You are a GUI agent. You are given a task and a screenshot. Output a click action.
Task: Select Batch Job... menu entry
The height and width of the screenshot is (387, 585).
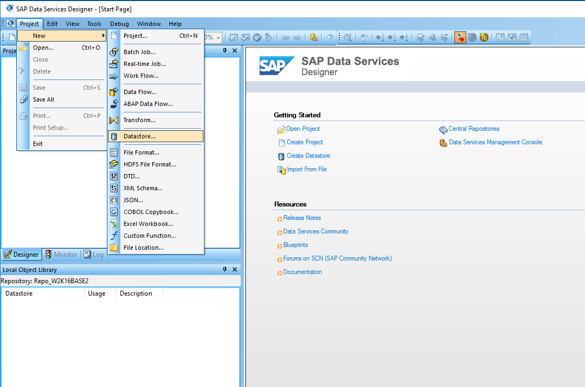click(155, 52)
